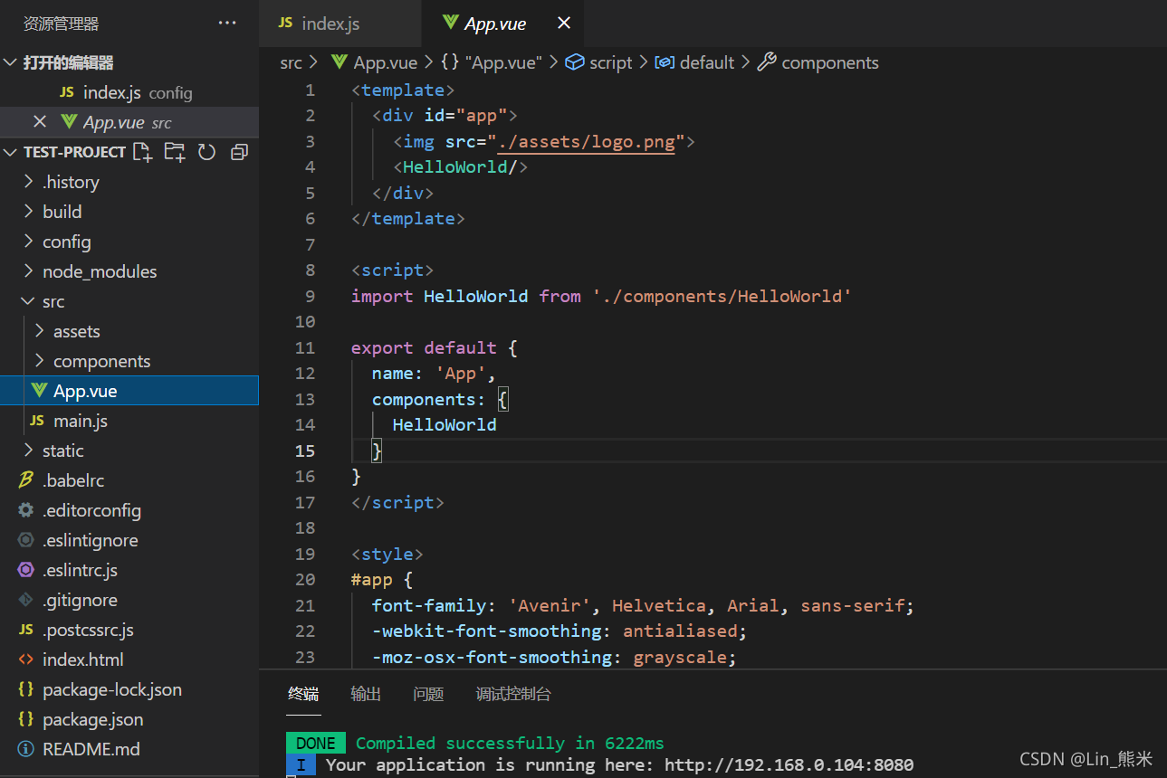Screen dimensions: 1167x778
Task: Open the 调试控制台 panel tab
Action: 513,694
